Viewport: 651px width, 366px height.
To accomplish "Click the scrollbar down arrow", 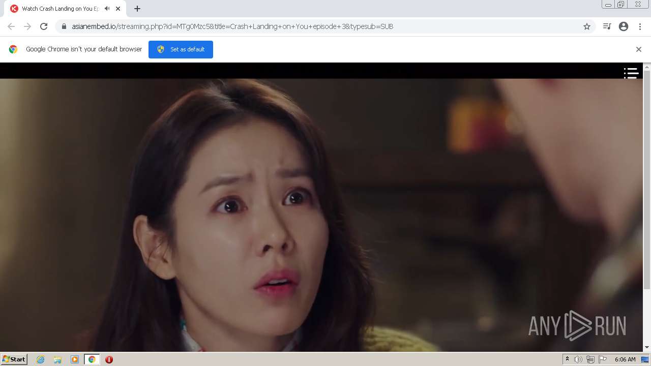I will pyautogui.click(x=647, y=348).
